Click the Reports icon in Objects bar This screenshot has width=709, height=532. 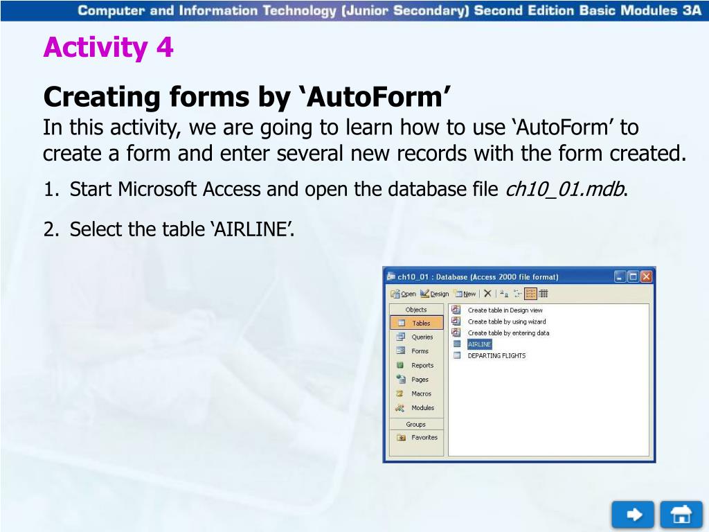point(400,365)
